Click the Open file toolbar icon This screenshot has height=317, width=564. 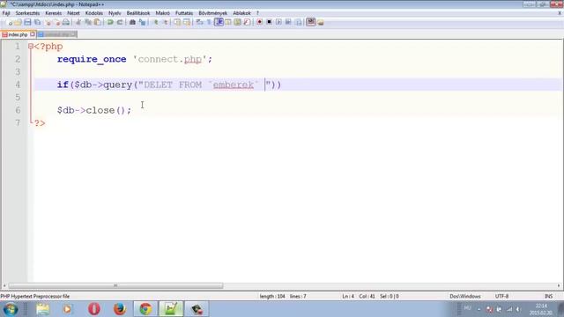point(18,22)
